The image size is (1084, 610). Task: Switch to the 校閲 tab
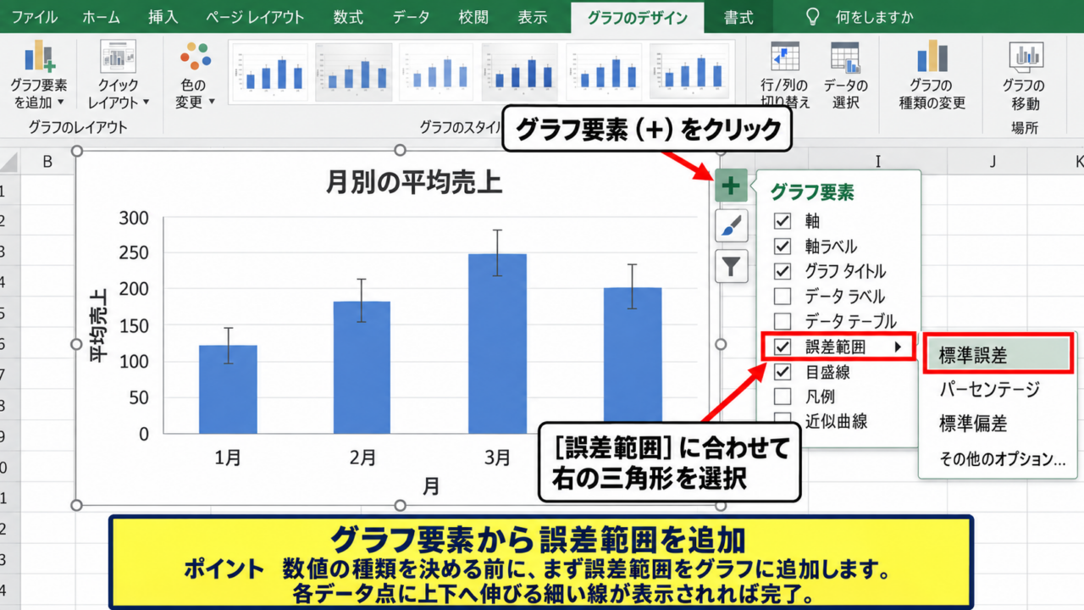pos(473,17)
